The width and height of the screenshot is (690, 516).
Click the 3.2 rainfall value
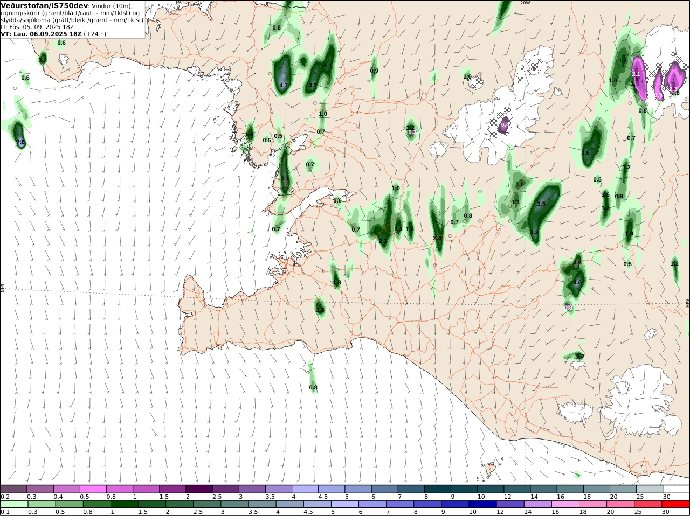pos(313,85)
